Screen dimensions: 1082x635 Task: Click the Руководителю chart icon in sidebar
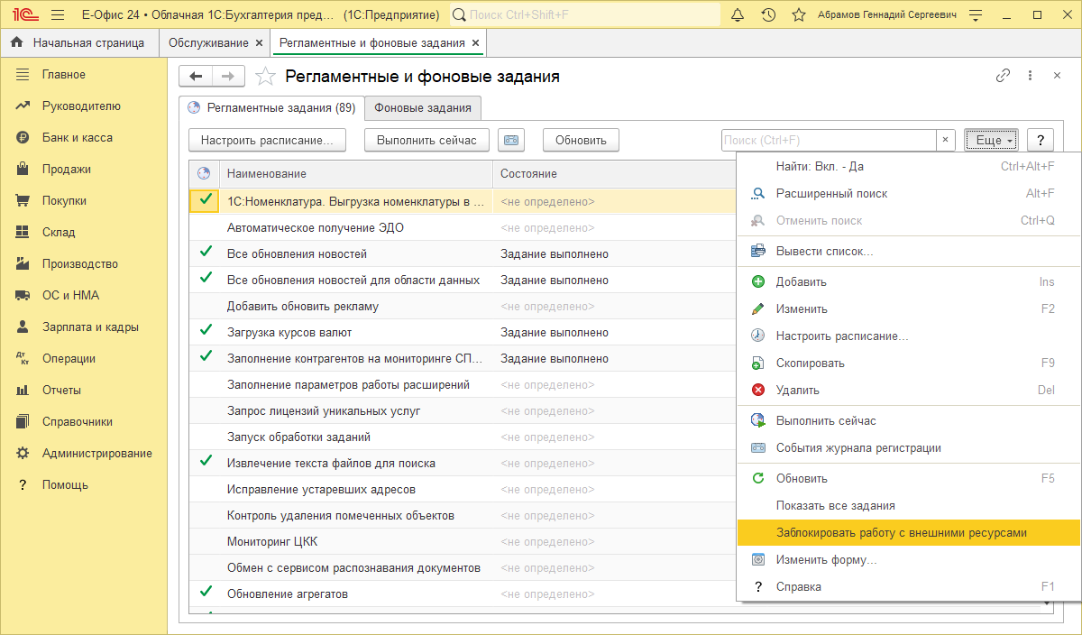(x=23, y=106)
